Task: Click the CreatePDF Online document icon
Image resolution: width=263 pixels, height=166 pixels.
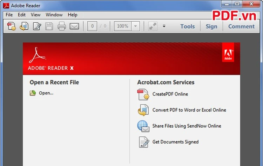Action: [x=143, y=94]
